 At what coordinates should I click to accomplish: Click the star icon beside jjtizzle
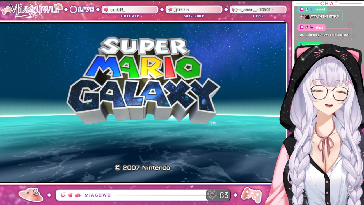tap(170, 10)
